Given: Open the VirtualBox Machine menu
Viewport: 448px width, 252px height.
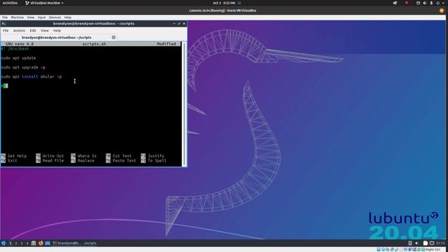Looking at the screenshot, I should [x=17, y=17].
